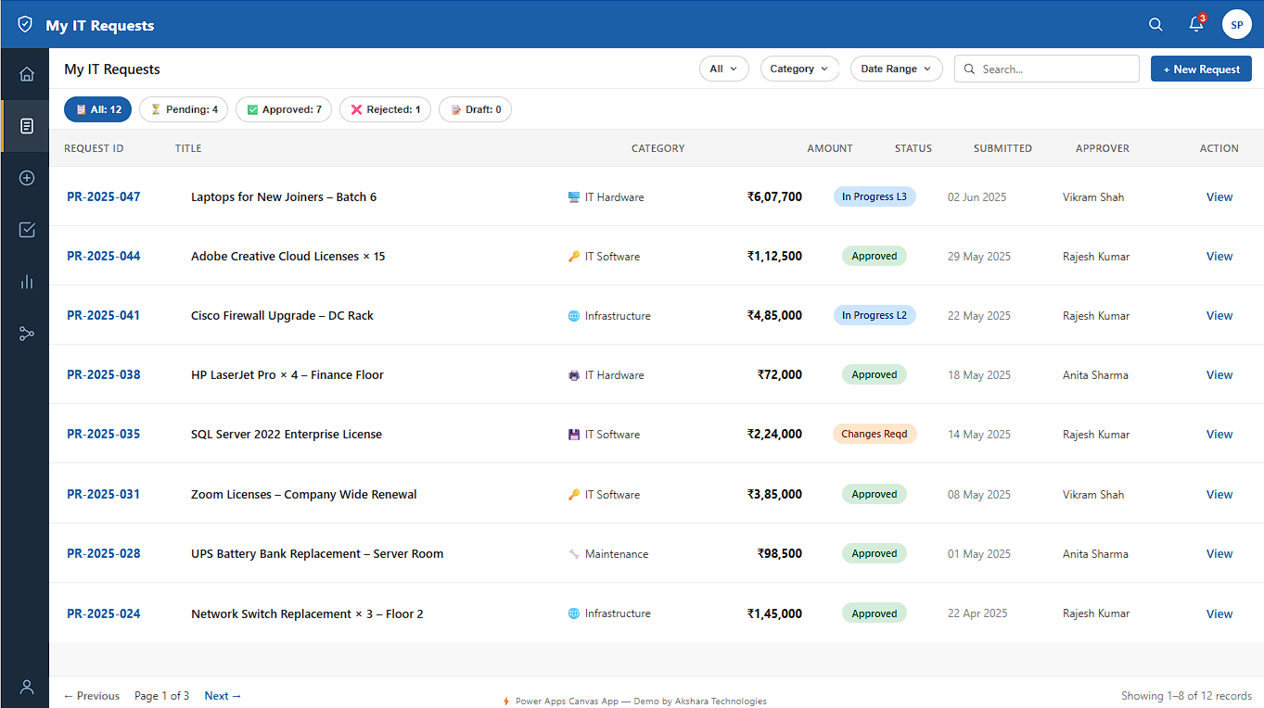View the Adobe Creative Cloud Licenses request
Image resolution: width=1264 pixels, height=708 pixels.
point(1219,256)
